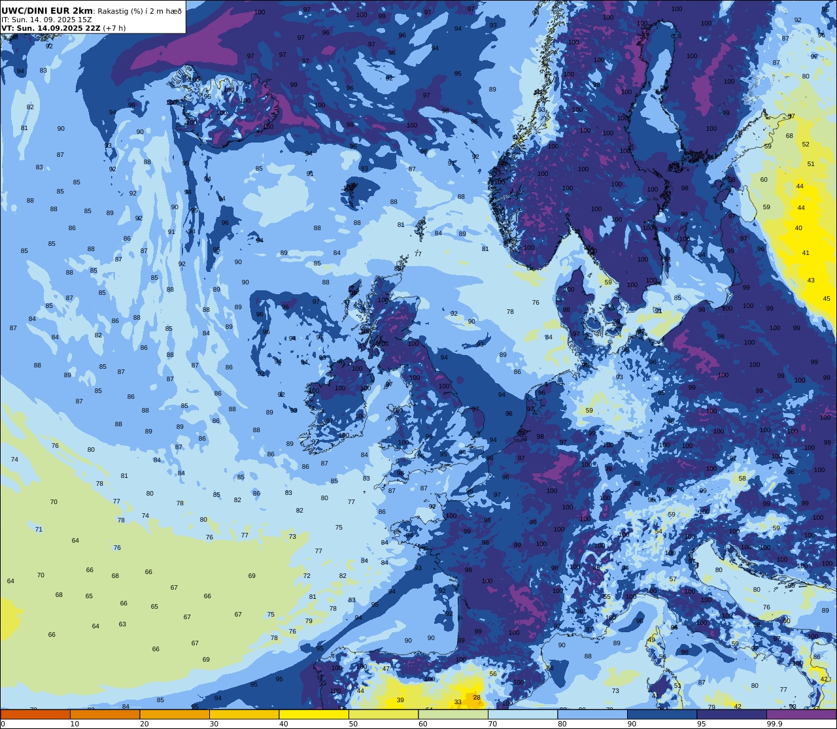837x729 pixels.
Task: Click the '95' label under the legend bar
Action: 702,724
